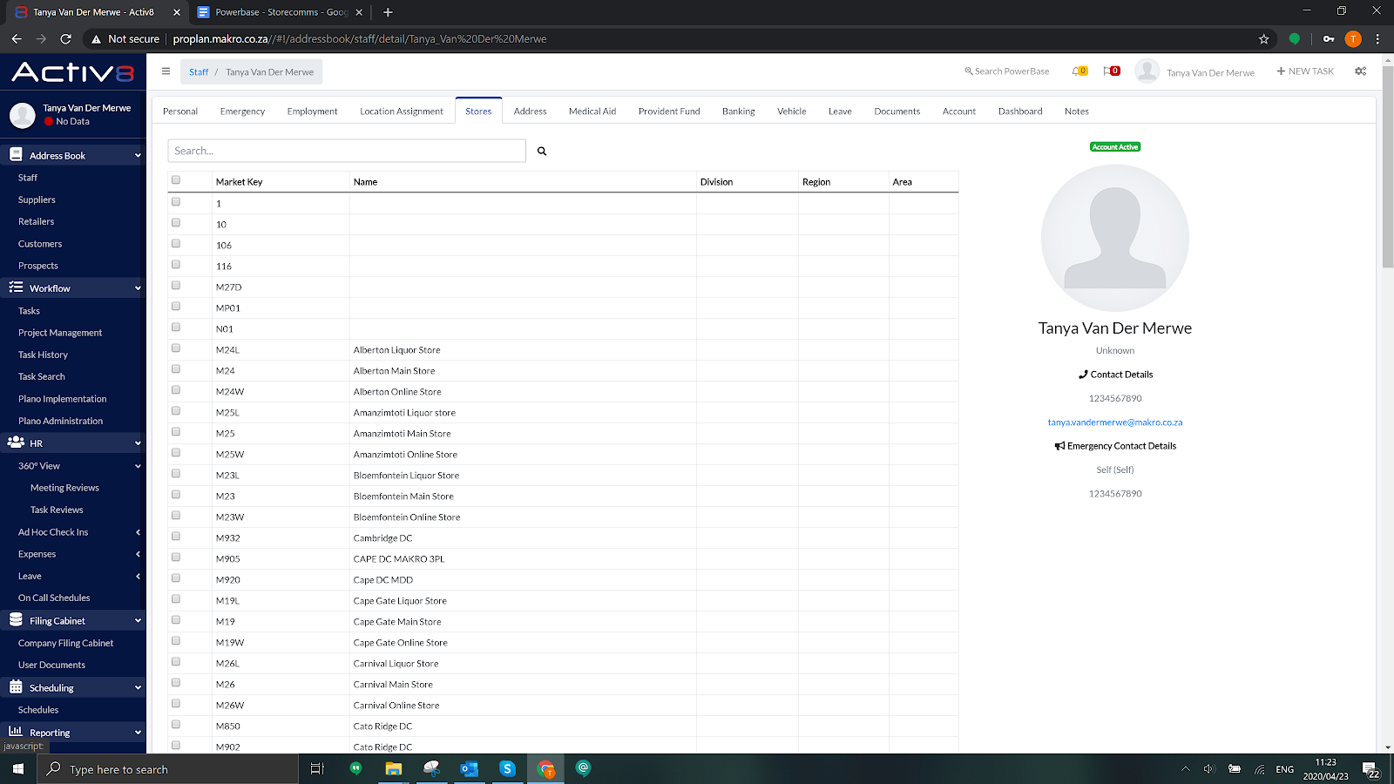Switch to the Employment tab

pos(312,112)
